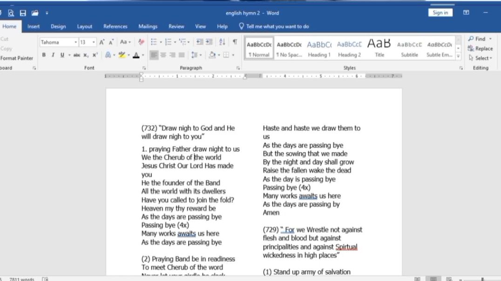Click the Sort icon in Paragraph group

click(222, 42)
